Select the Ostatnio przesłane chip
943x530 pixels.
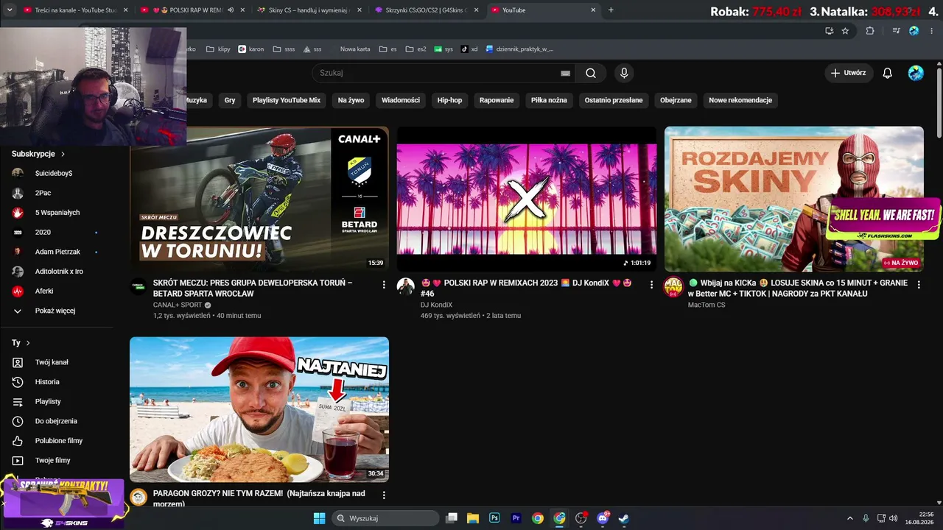[x=614, y=100]
